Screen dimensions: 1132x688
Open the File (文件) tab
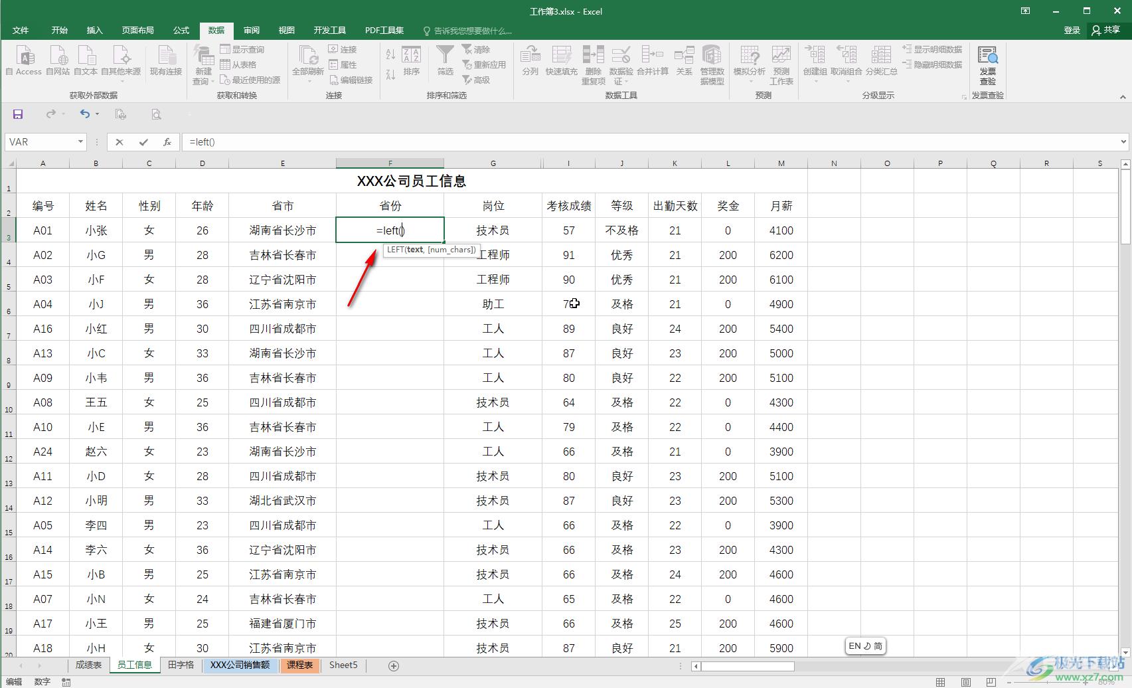click(21, 31)
